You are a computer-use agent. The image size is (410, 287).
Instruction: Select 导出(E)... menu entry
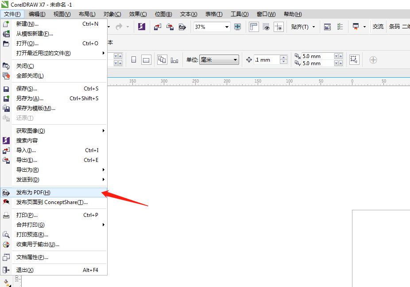tap(54, 160)
